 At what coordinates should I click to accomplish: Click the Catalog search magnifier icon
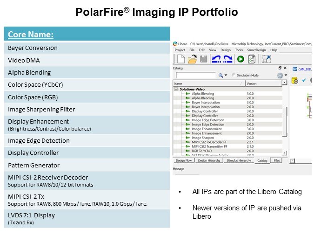pyautogui.click(x=220, y=75)
